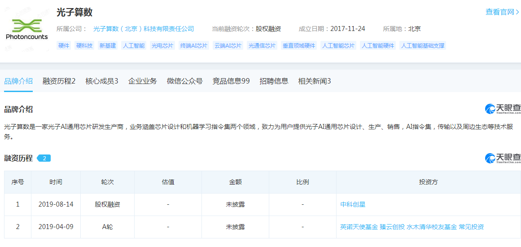
Task: Switch to the 竞品信息99 tab
Action: [x=231, y=81]
